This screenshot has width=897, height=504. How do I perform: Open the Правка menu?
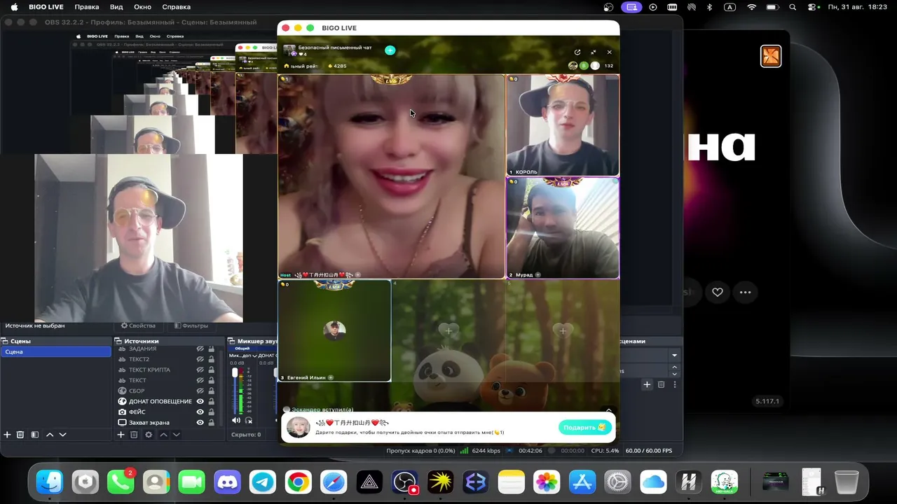point(87,7)
